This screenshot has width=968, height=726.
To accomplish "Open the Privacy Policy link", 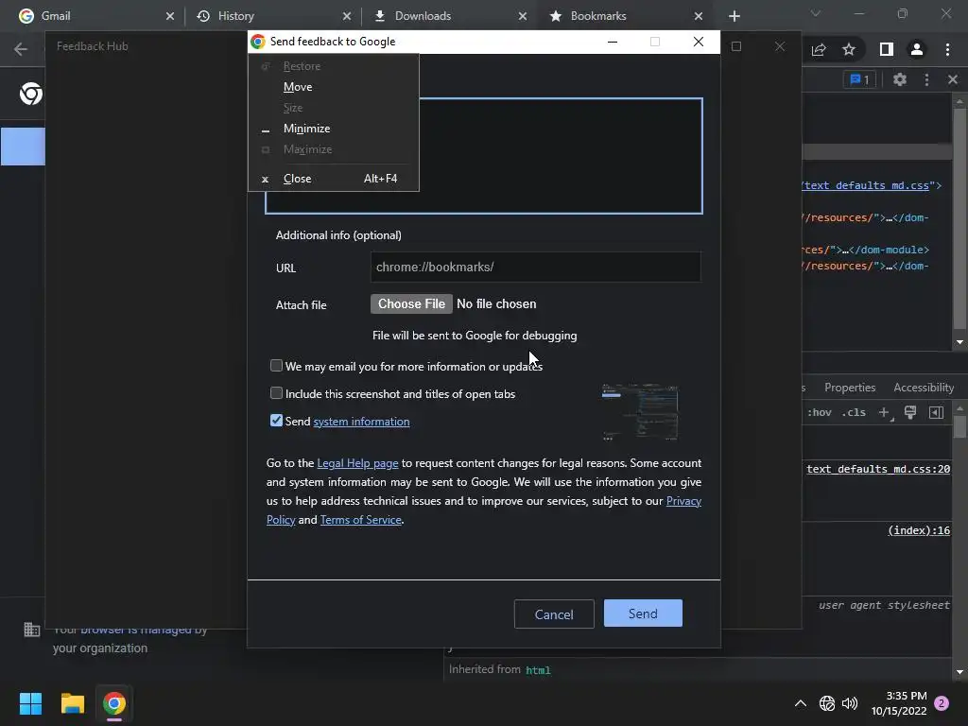I will (x=683, y=501).
